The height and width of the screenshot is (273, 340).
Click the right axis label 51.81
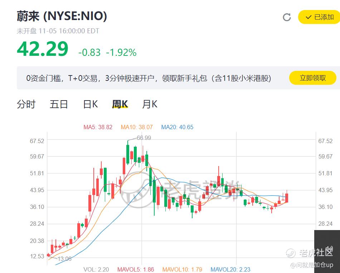pos(325,173)
